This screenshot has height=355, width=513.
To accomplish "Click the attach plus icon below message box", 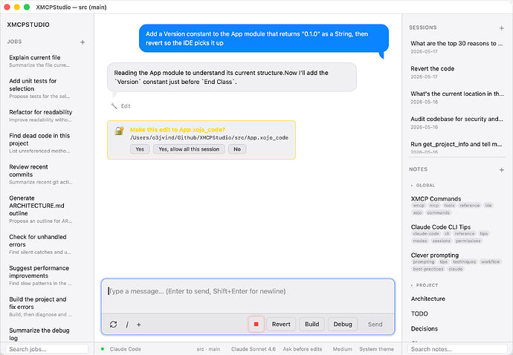I will click(139, 325).
